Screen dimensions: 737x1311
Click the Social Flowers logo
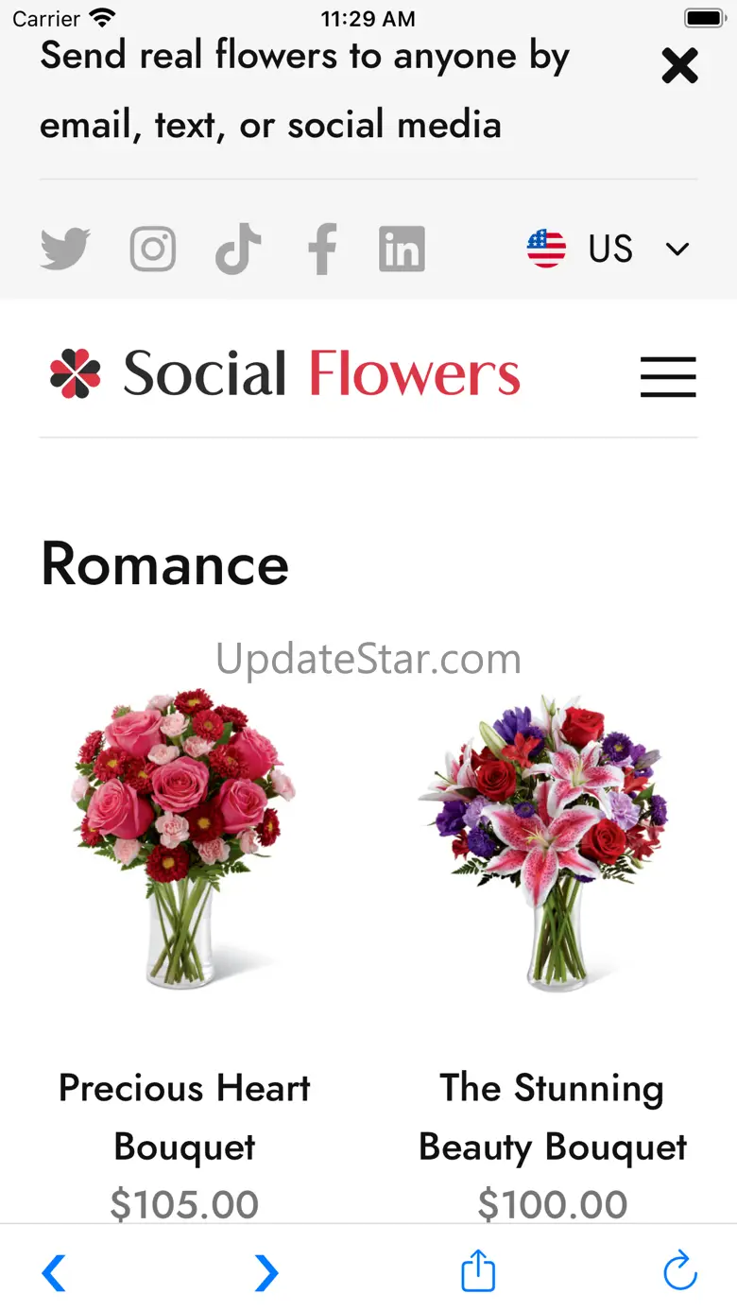click(x=284, y=373)
